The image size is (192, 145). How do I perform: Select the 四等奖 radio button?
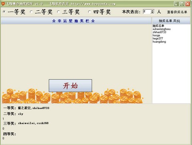89,12
